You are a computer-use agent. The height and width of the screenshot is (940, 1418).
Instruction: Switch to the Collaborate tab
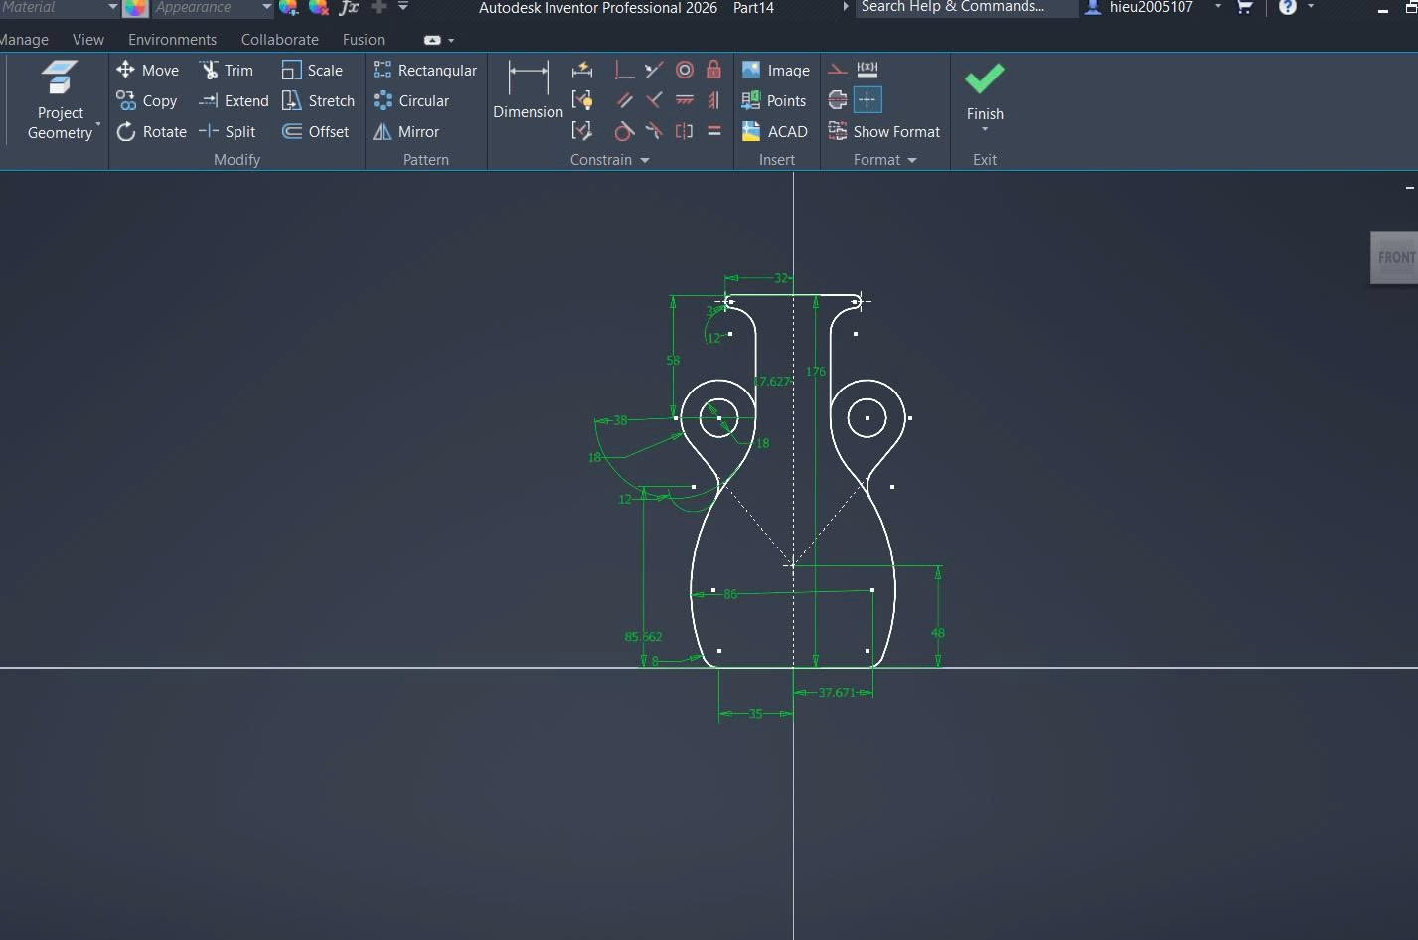279,40
